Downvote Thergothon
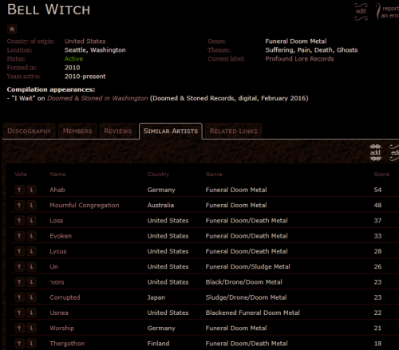The height and width of the screenshot is (350, 399). (31, 344)
